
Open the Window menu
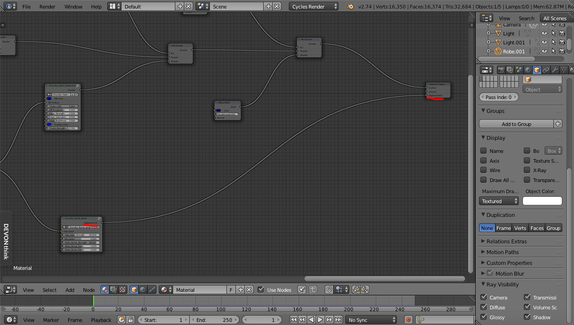[x=73, y=7]
